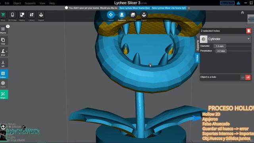The height and width of the screenshot is (143, 254).
Task: Click the warning triangle icon
Action: click(x=238, y=3)
